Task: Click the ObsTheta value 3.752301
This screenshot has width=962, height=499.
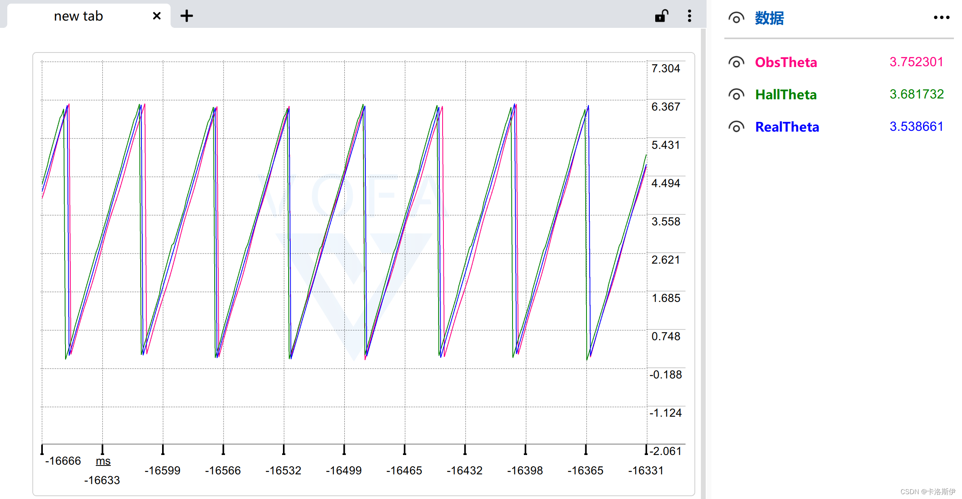Action: (x=916, y=62)
